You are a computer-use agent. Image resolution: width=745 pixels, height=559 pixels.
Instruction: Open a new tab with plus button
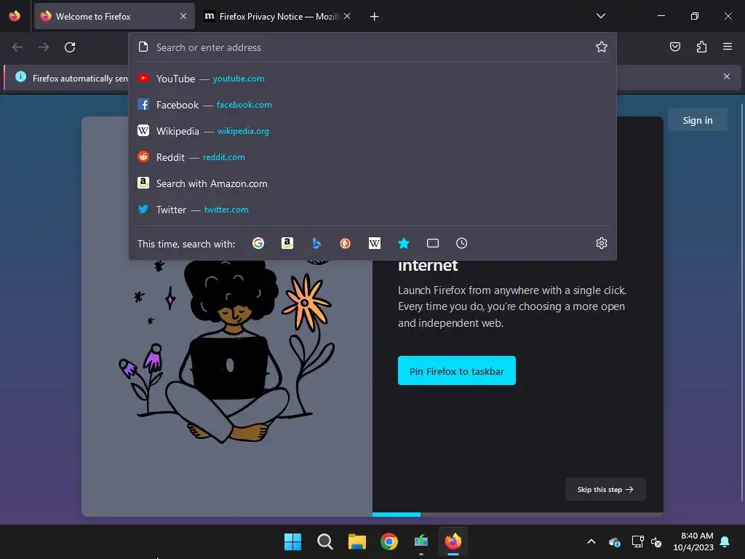[375, 17]
